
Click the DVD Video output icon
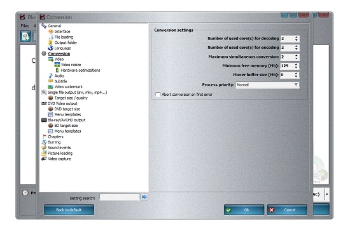pyautogui.click(x=44, y=103)
